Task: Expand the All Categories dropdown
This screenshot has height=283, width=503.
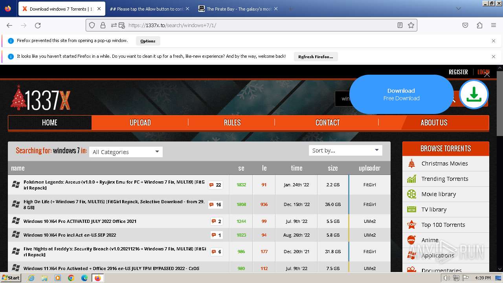Action: pos(126,152)
